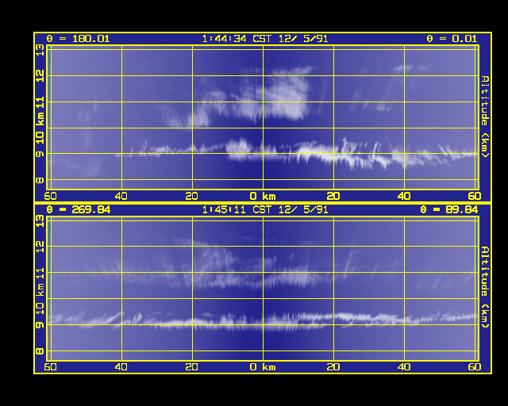
Task: Click the θ = 269.84 angle label
Action: tap(78, 209)
